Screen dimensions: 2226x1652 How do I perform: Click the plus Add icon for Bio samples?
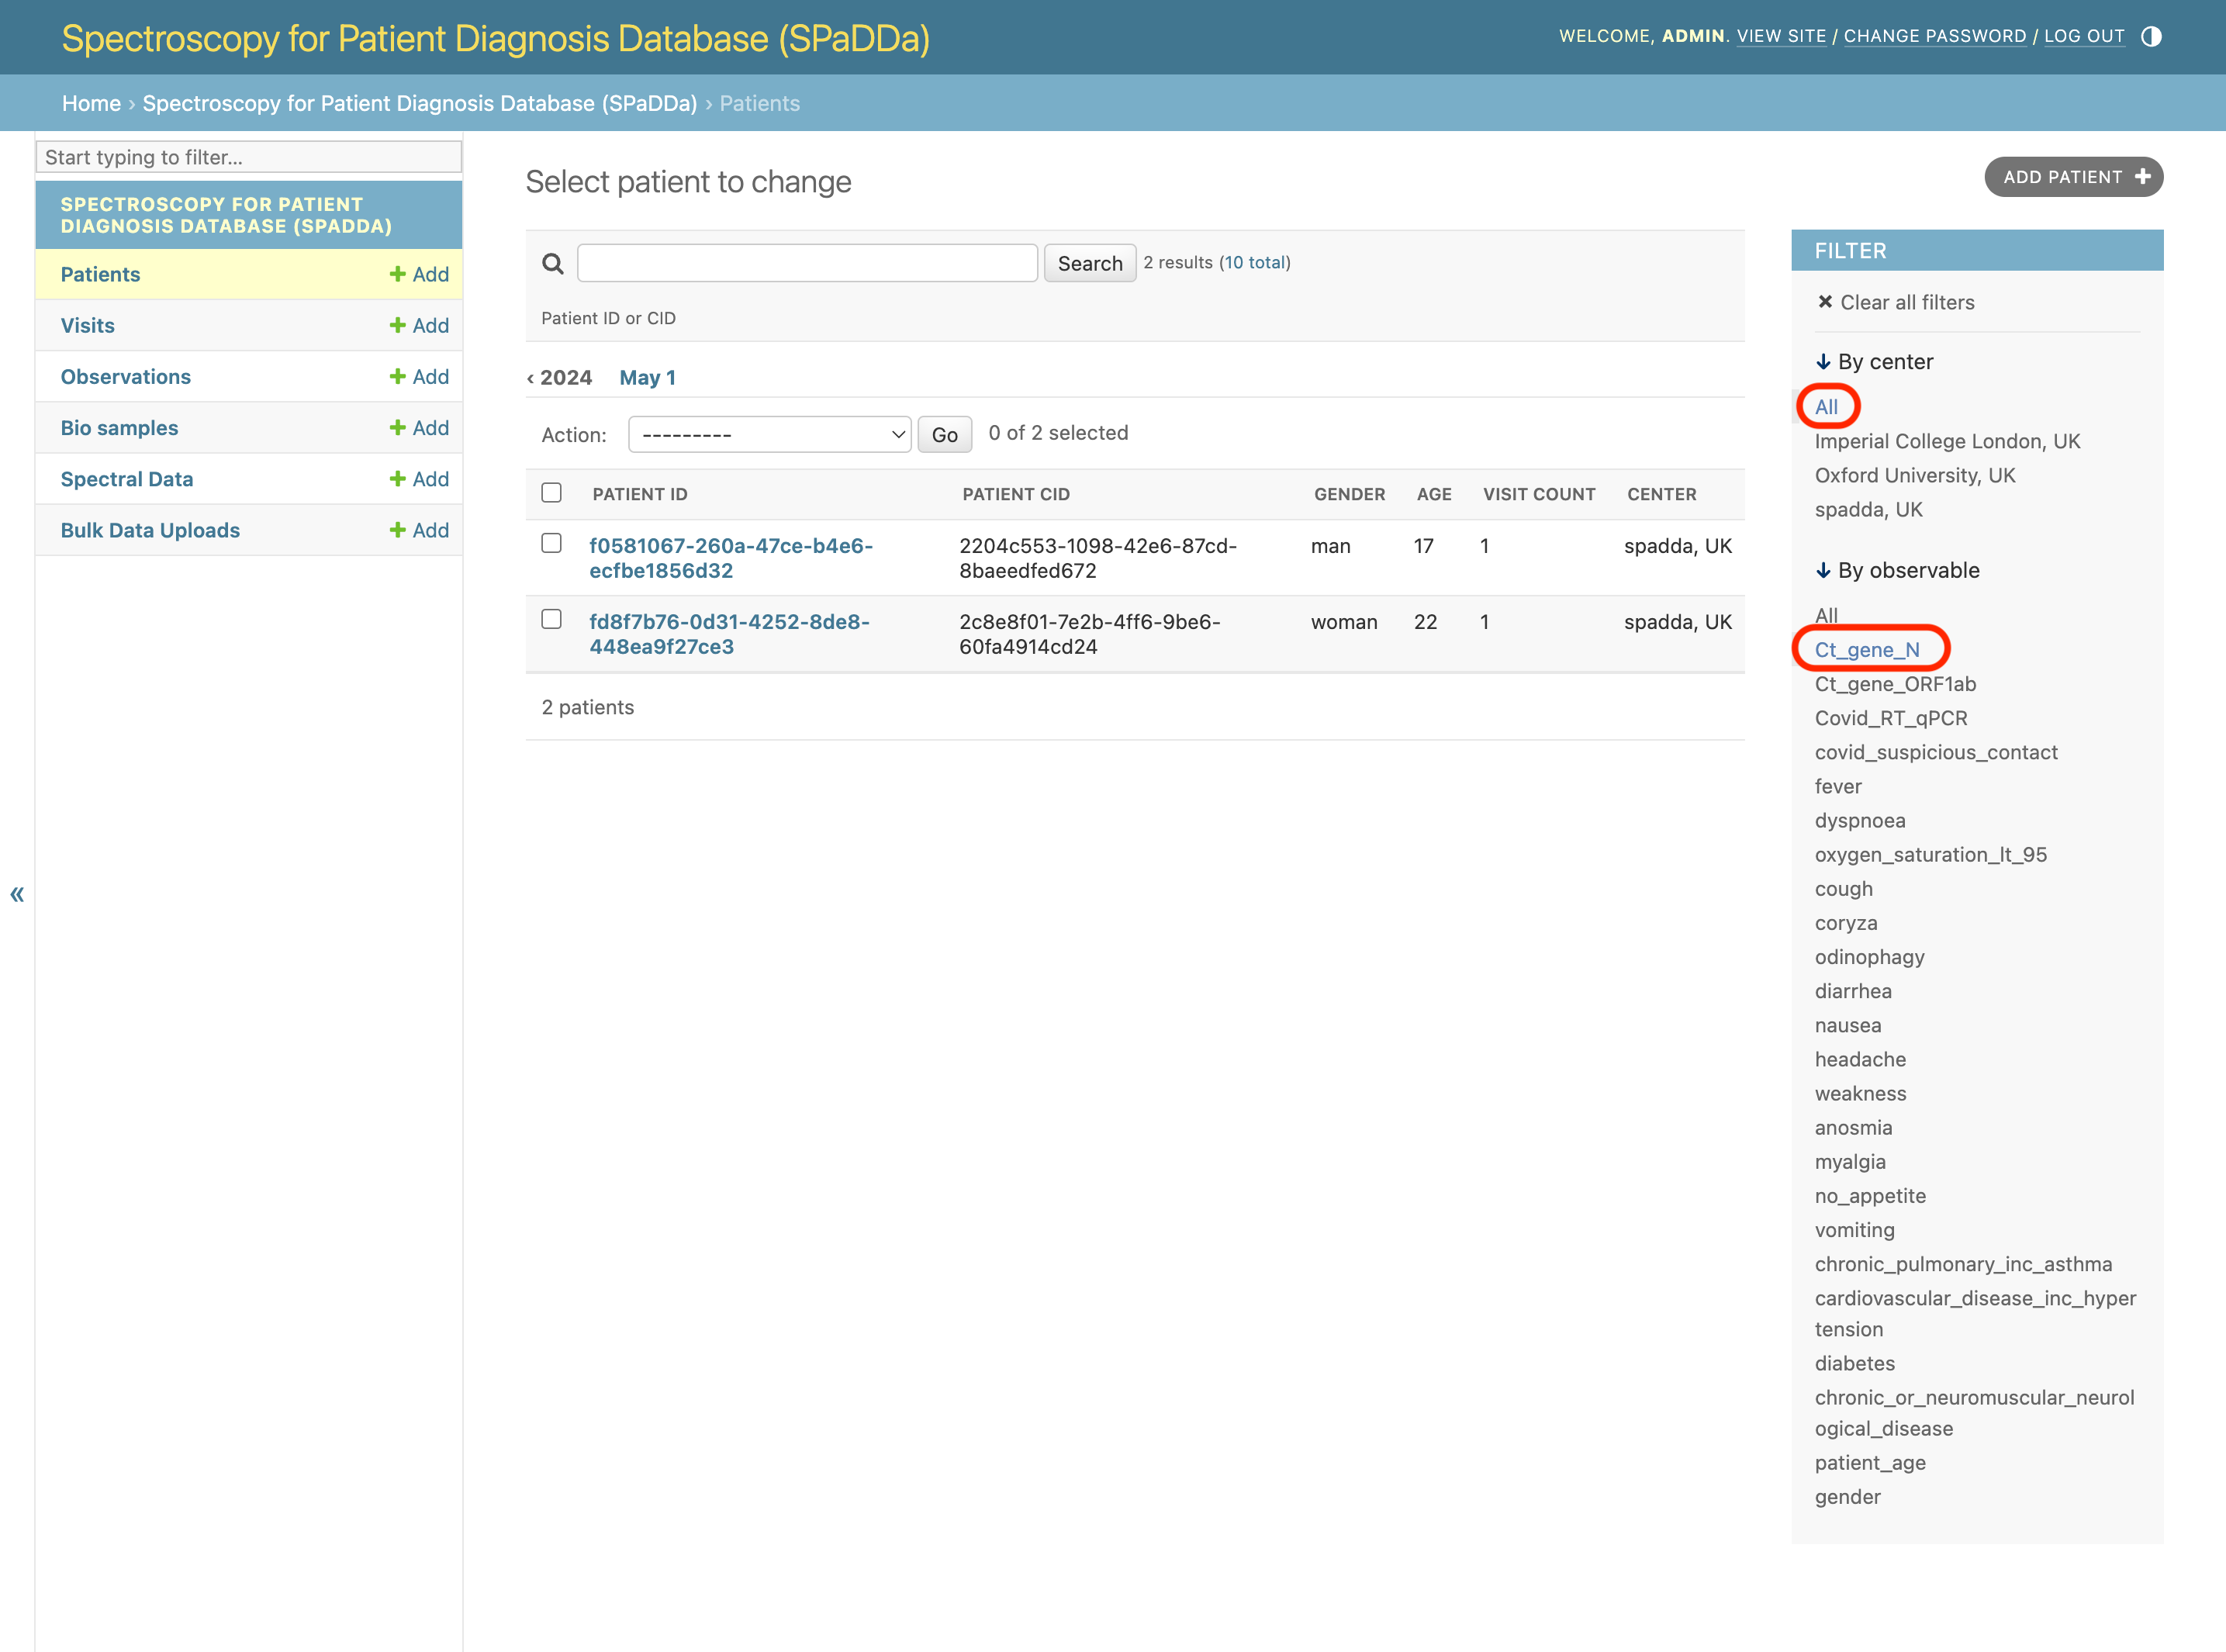[397, 427]
